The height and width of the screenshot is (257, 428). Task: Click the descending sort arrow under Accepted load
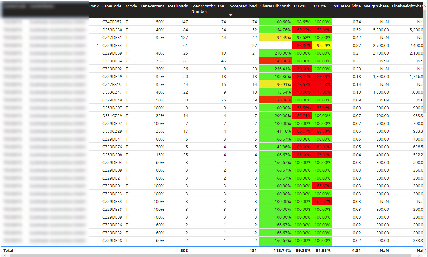[231, 15]
